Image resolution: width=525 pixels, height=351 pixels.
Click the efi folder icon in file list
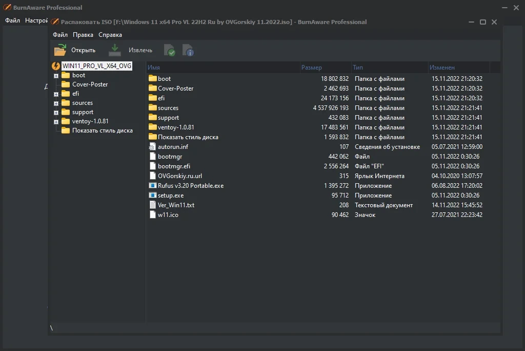153,98
